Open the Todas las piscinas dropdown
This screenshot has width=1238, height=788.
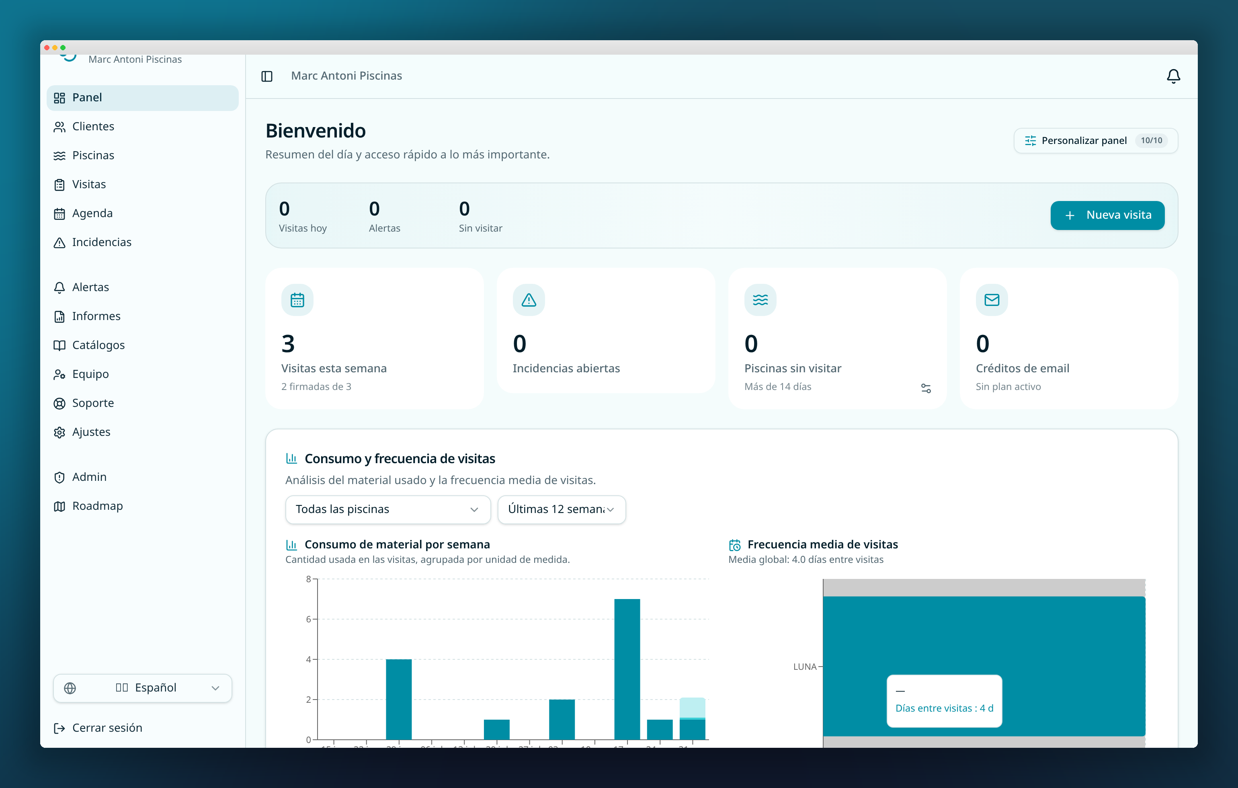click(387, 509)
